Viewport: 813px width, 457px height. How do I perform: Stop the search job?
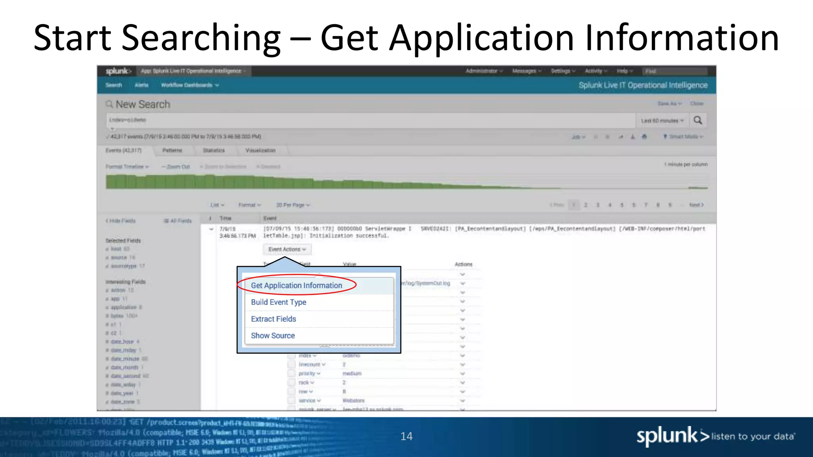(x=607, y=137)
